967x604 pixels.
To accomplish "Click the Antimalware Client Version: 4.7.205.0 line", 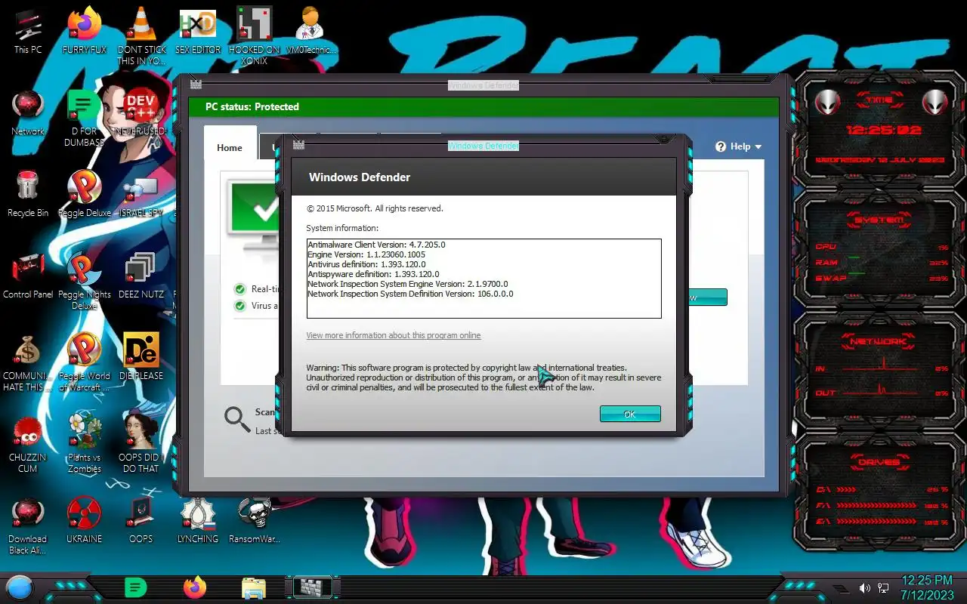I will (x=376, y=245).
